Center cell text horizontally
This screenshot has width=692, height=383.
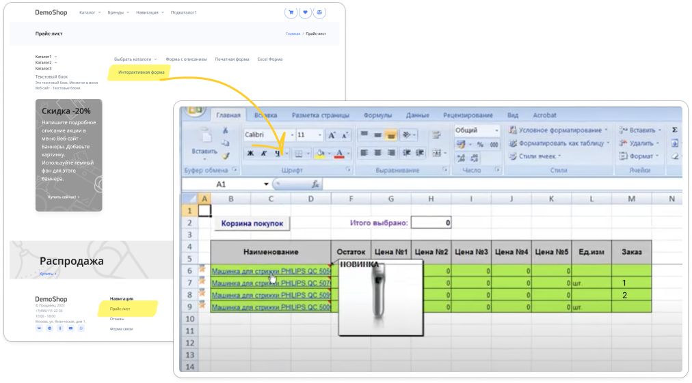coord(377,152)
